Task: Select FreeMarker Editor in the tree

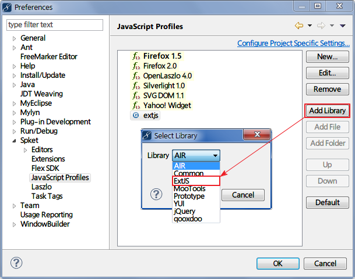Action: tap(49, 56)
